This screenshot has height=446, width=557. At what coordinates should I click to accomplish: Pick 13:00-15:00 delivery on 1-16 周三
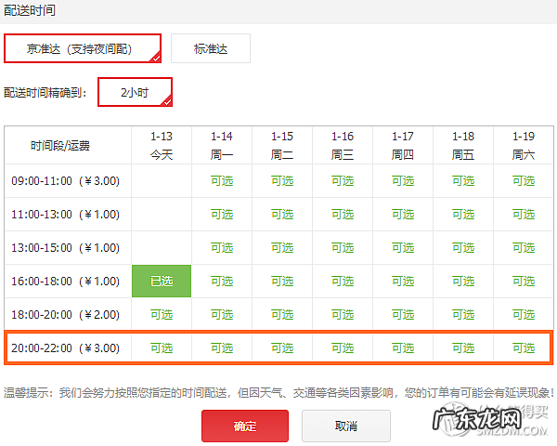pyautogui.click(x=343, y=247)
